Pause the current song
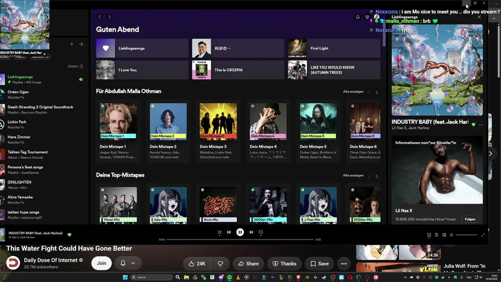The height and width of the screenshot is (282, 501). click(240, 232)
